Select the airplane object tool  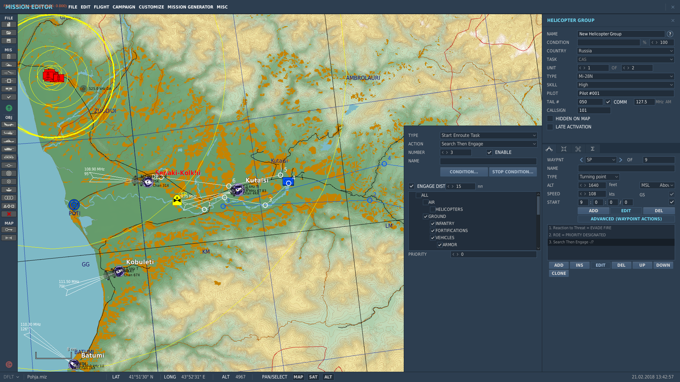coord(8,125)
